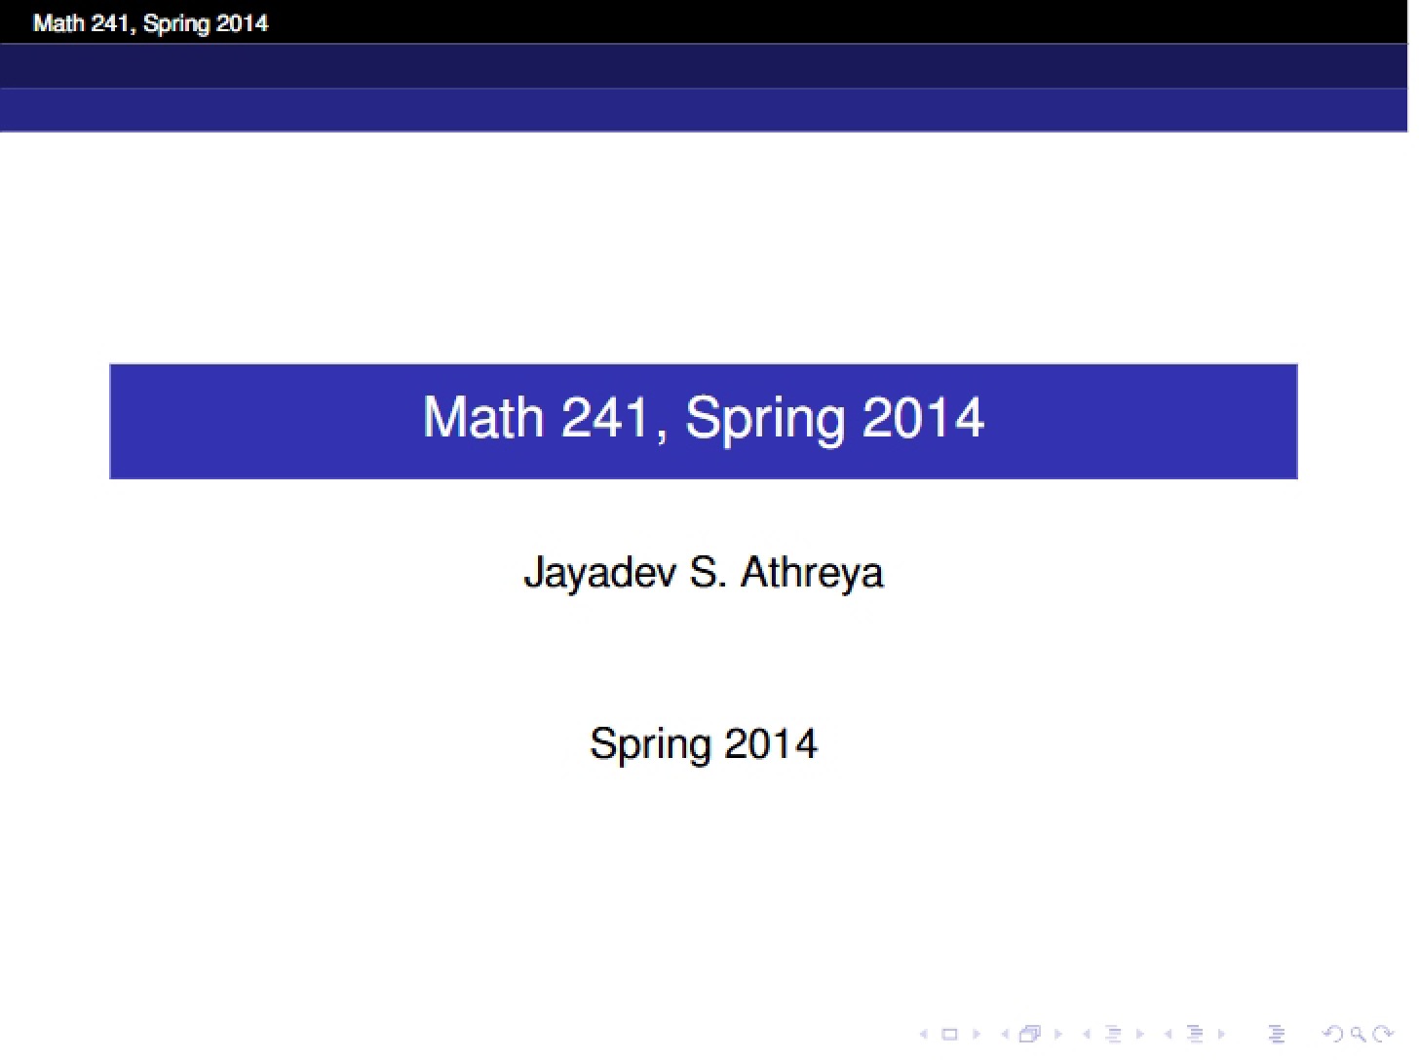Click the go back curved arrow
The width and height of the screenshot is (1419, 1060).
click(1332, 1035)
